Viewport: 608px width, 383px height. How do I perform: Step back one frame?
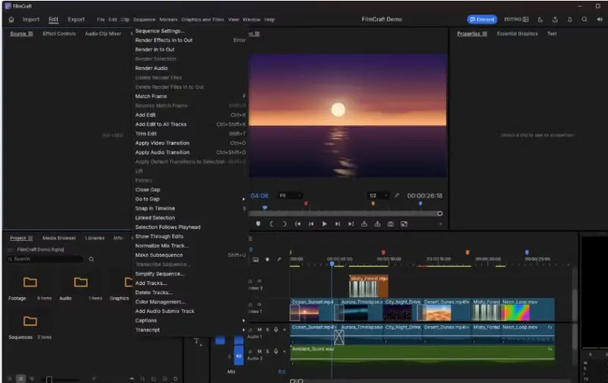(x=311, y=223)
